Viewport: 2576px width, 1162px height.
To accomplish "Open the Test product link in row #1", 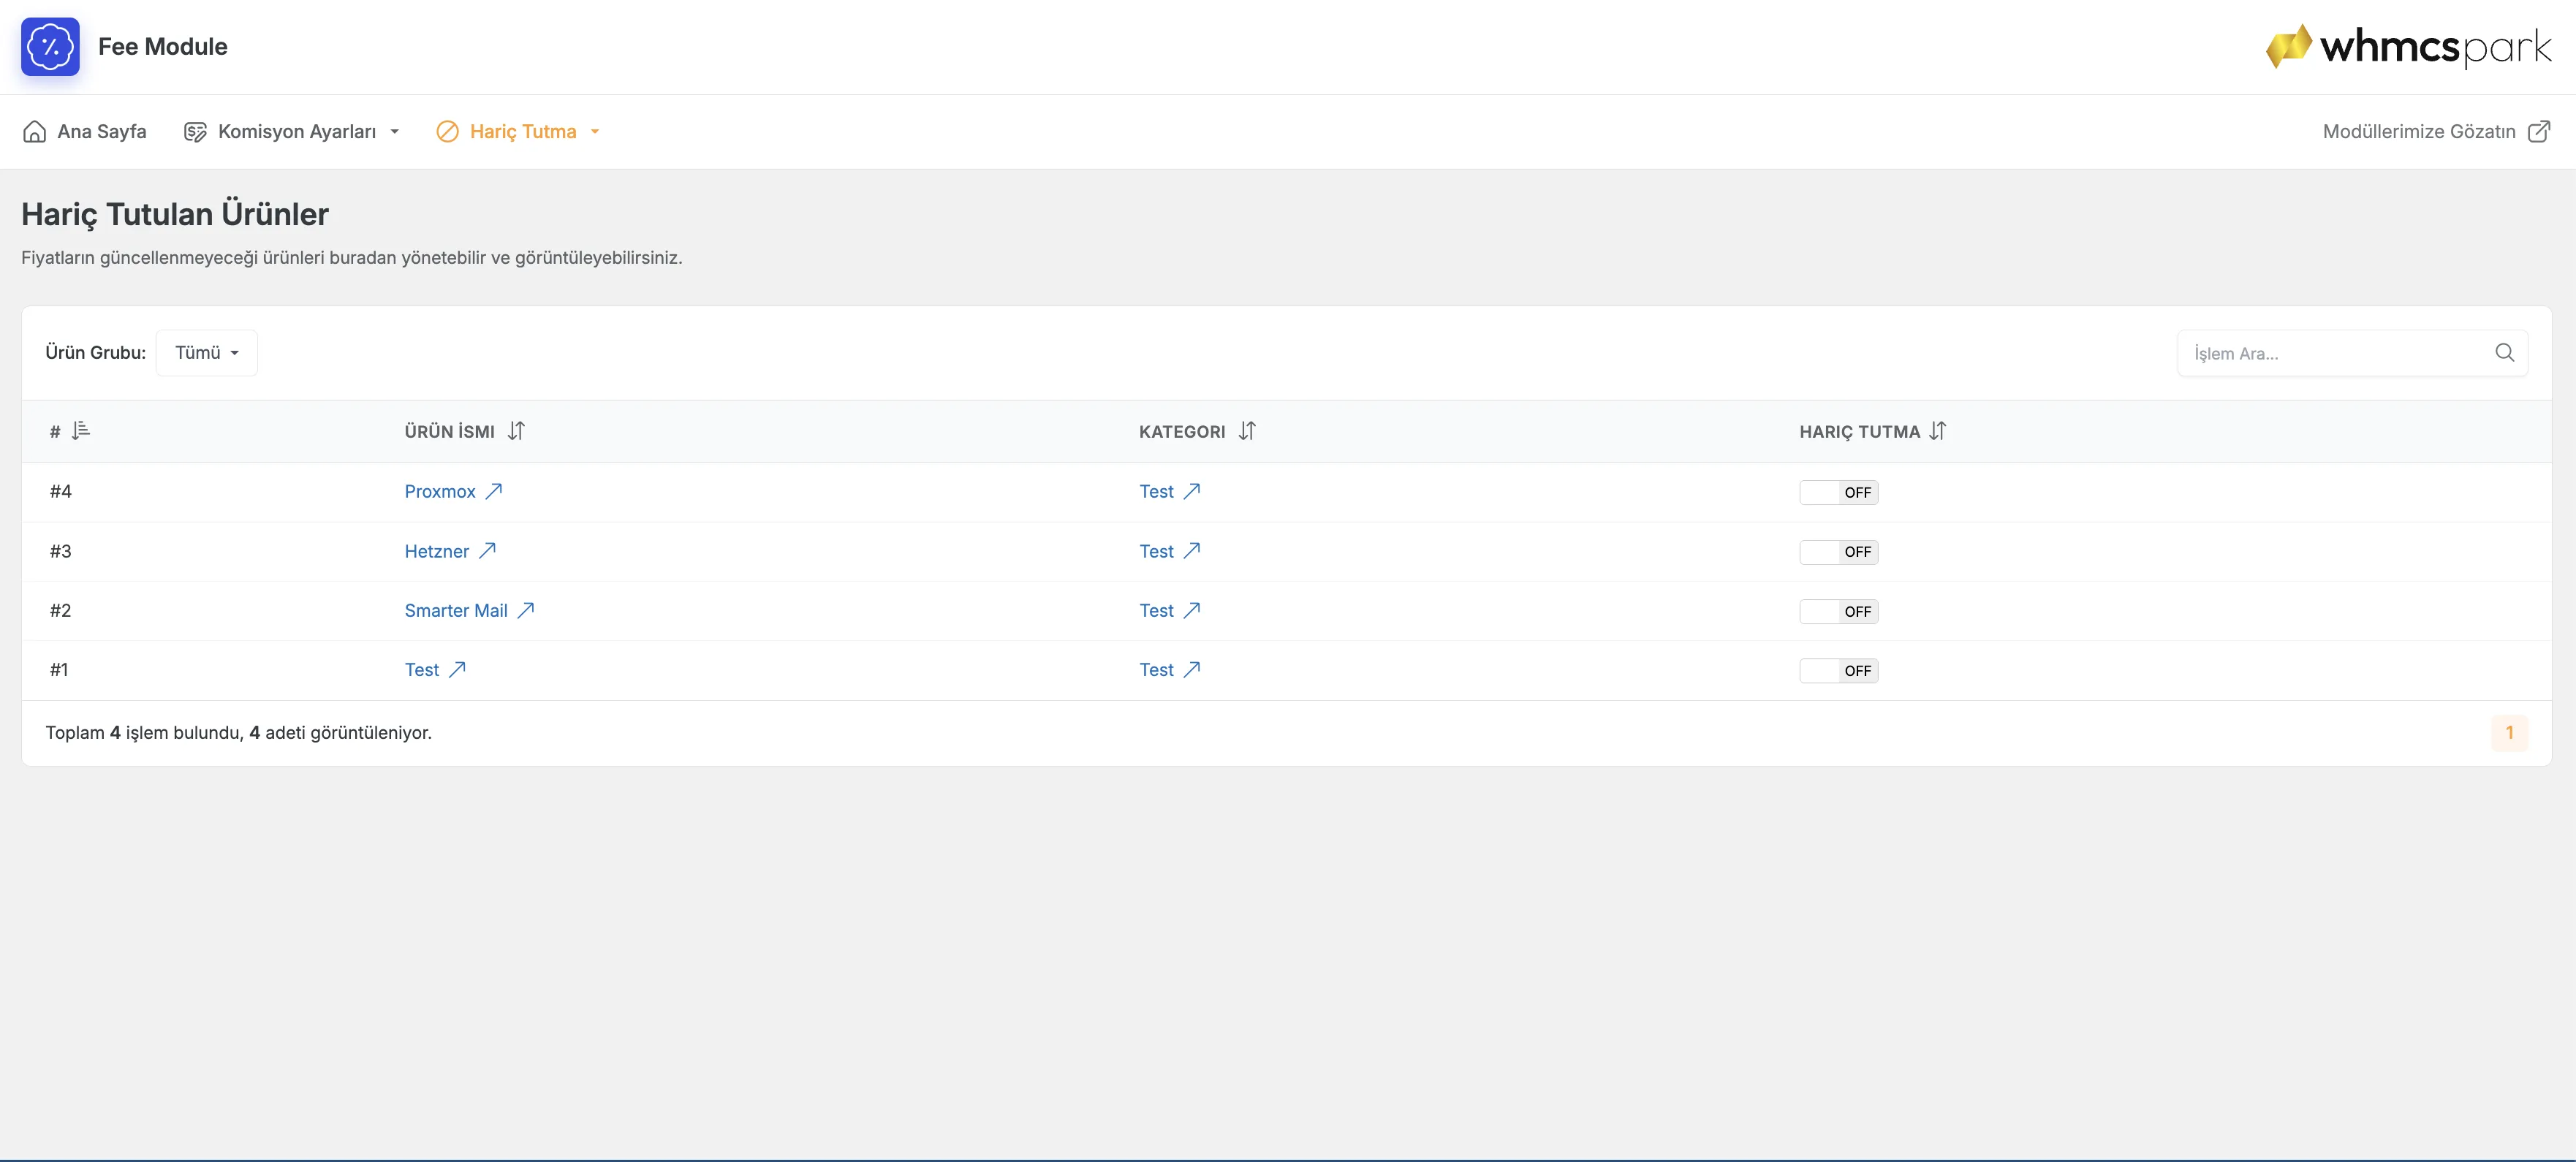I will coord(422,670).
